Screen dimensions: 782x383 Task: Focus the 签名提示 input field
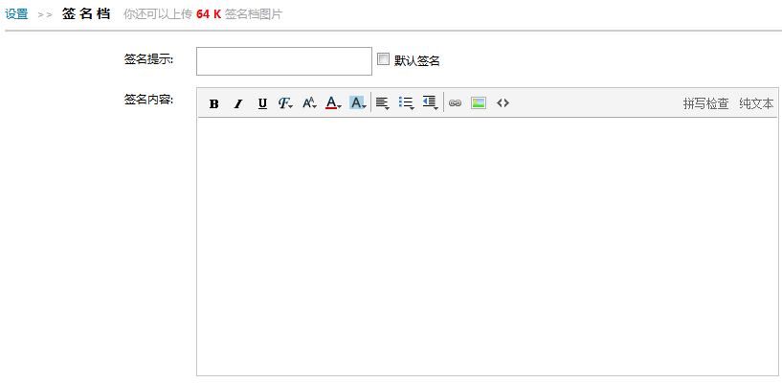click(284, 61)
